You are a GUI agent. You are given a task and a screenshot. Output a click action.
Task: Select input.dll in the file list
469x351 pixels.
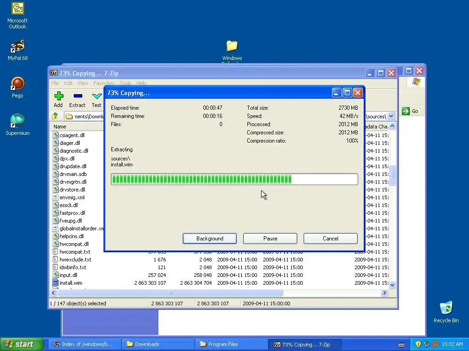(69, 275)
